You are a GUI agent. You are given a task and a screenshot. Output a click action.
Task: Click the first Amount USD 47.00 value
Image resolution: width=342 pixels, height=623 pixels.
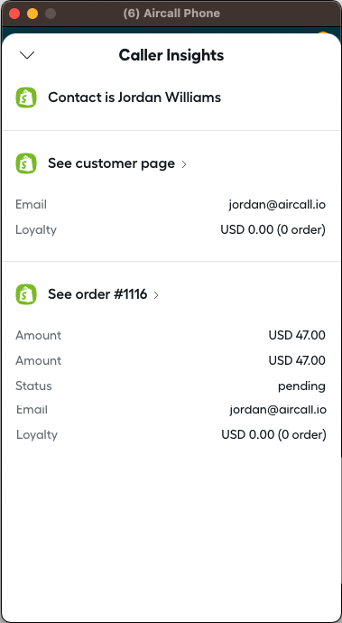297,335
